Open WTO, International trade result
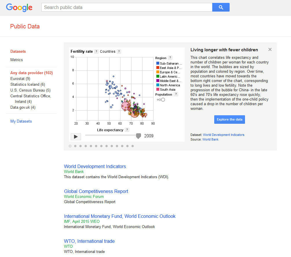This screenshot has width=291, height=257. 89,241
